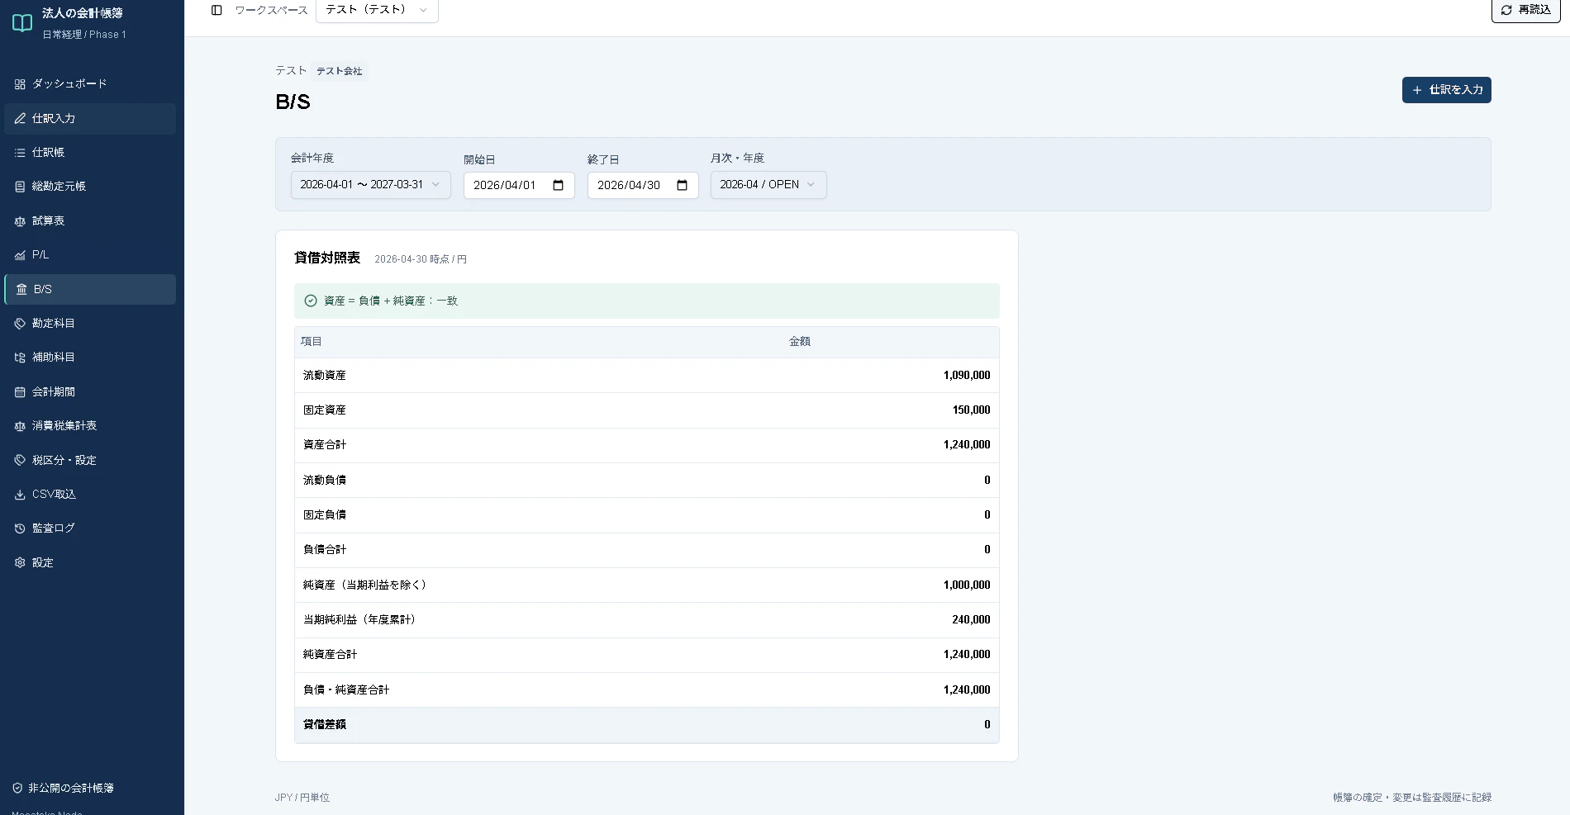Open the ワークスペース テスト selector

click(377, 10)
